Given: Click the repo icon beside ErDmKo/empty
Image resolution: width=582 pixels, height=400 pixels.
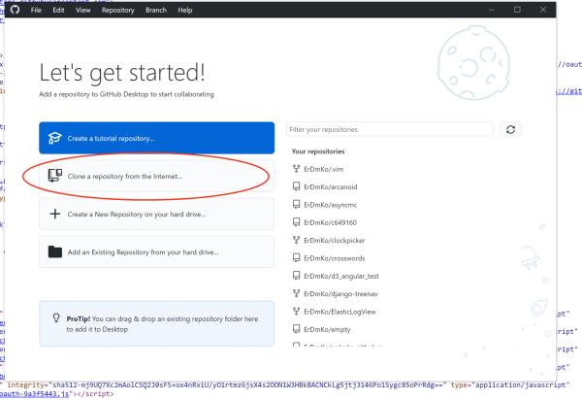Looking at the screenshot, I should (x=296, y=329).
